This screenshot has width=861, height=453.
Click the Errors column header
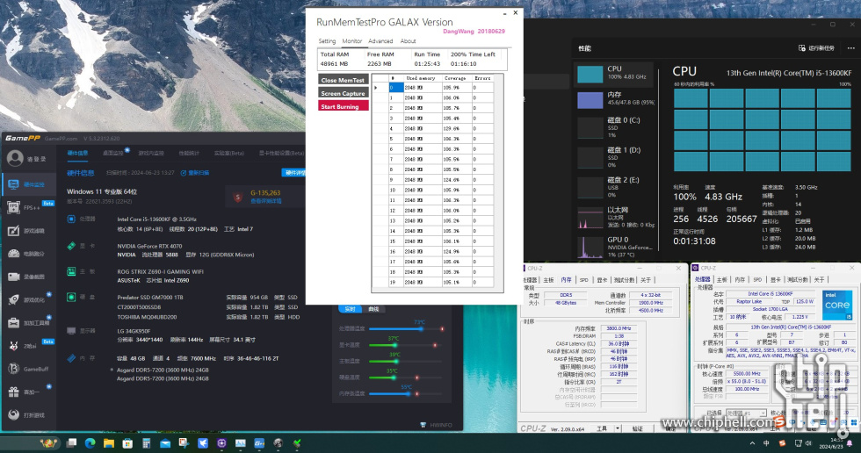(482, 78)
